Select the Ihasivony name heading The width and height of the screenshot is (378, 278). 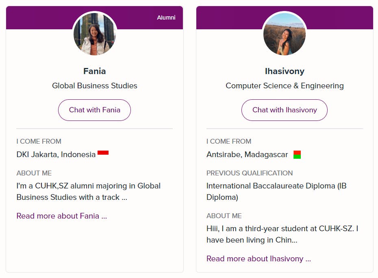tap(285, 71)
